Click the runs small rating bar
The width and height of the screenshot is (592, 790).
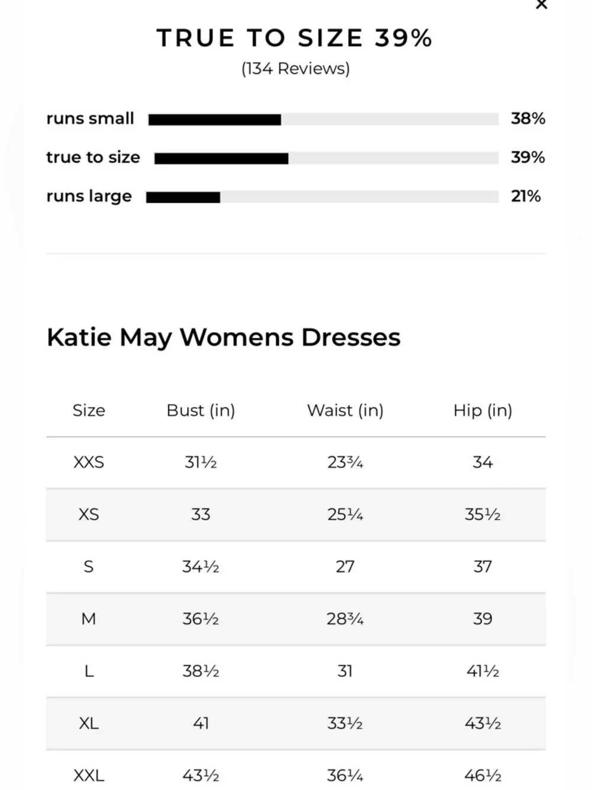coord(323,120)
